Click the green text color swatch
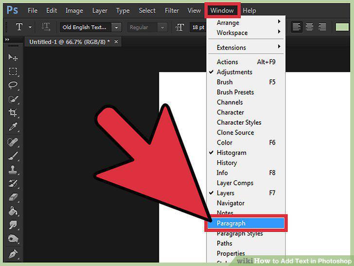Image resolution: width=354 pixels, height=266 pixels. [342, 27]
